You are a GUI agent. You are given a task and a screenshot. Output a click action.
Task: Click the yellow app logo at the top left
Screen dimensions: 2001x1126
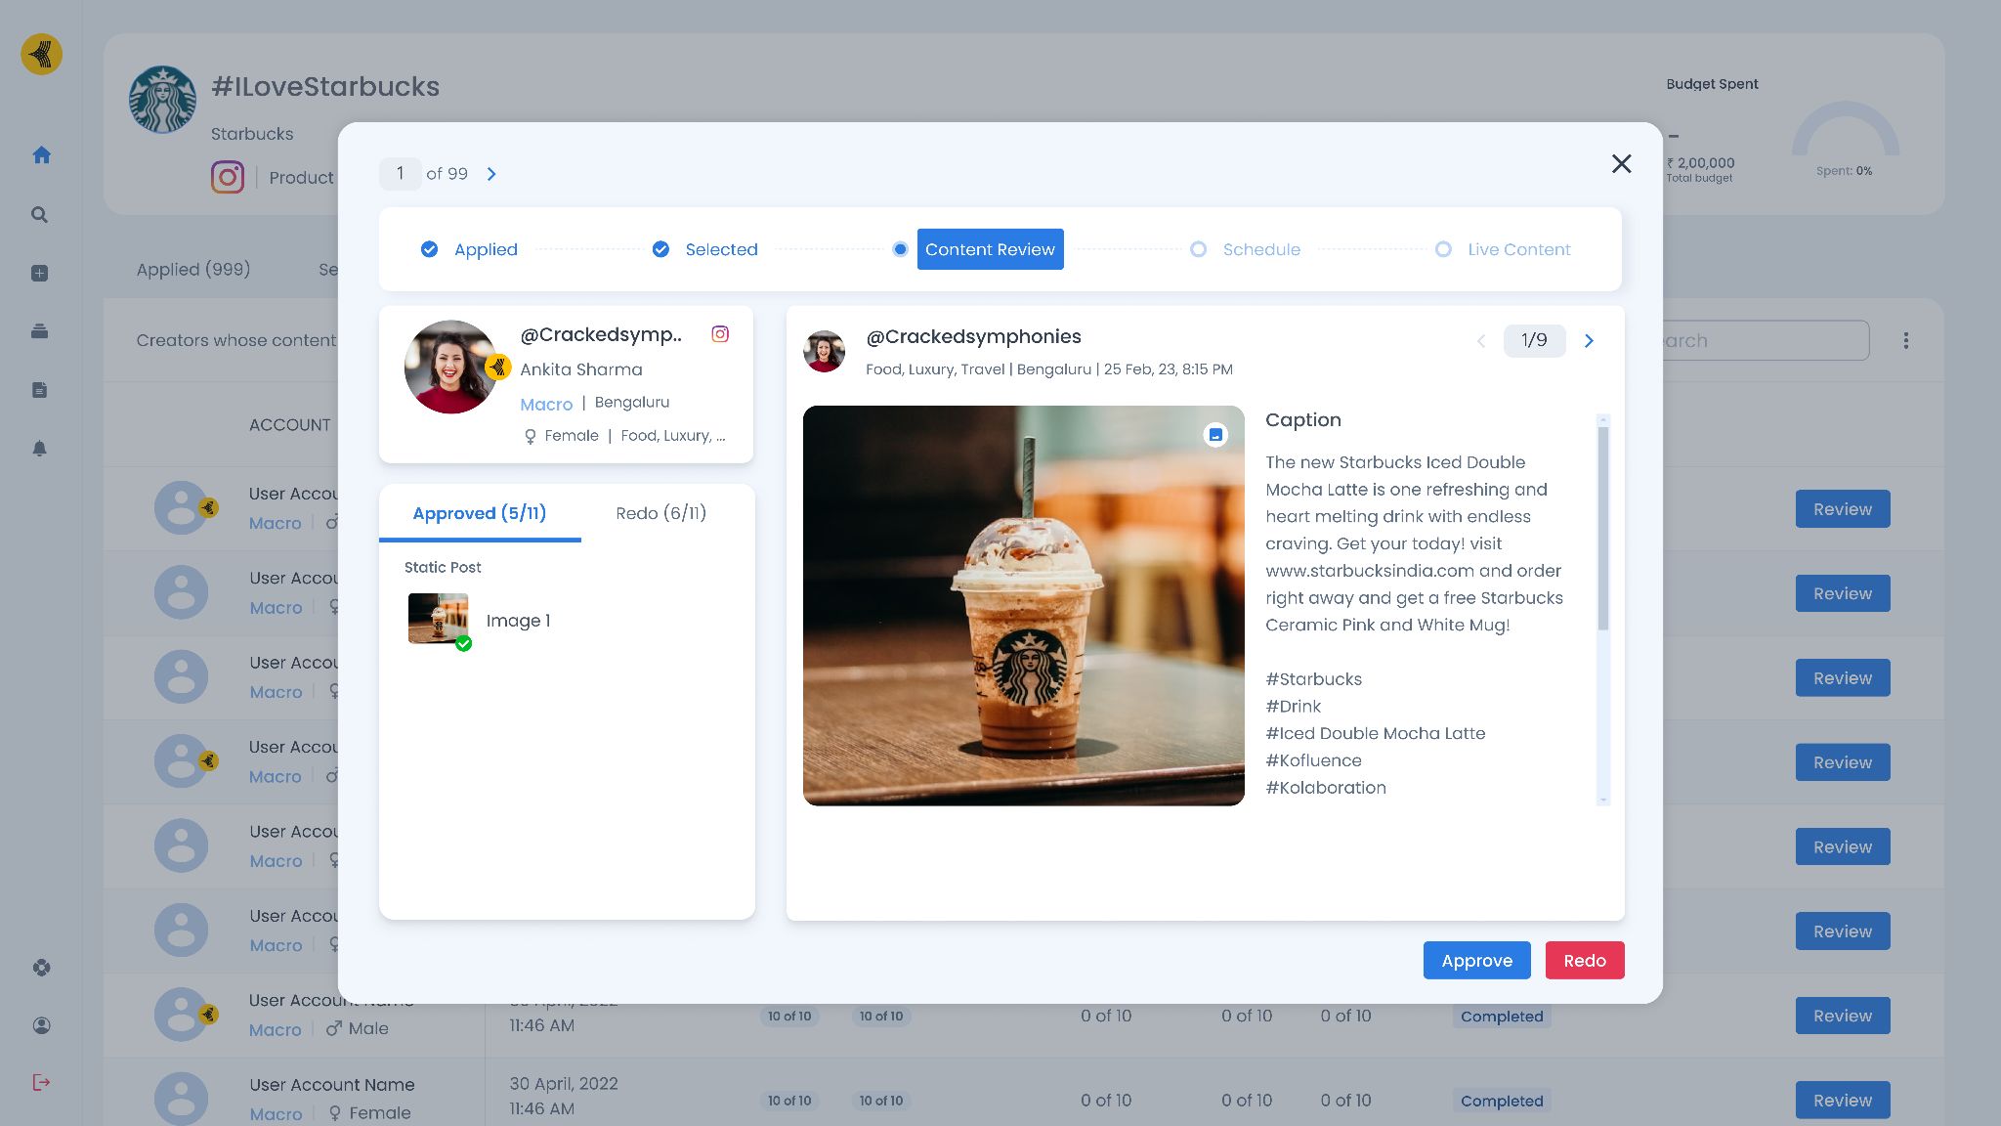[x=41, y=54]
